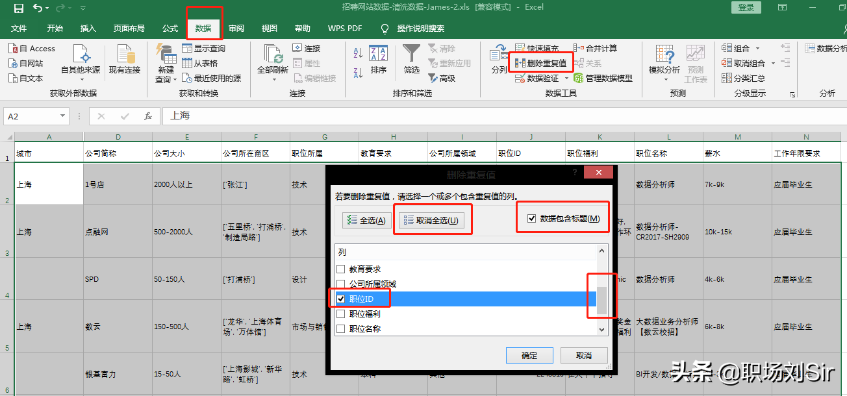
Task: Open the 数据验证 dropdown arrow
Action: pyautogui.click(x=566, y=79)
